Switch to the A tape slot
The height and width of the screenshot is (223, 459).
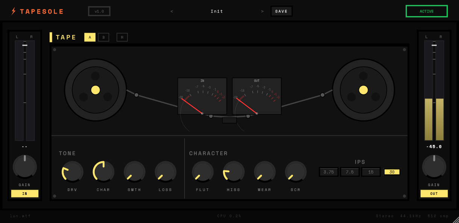(x=90, y=37)
